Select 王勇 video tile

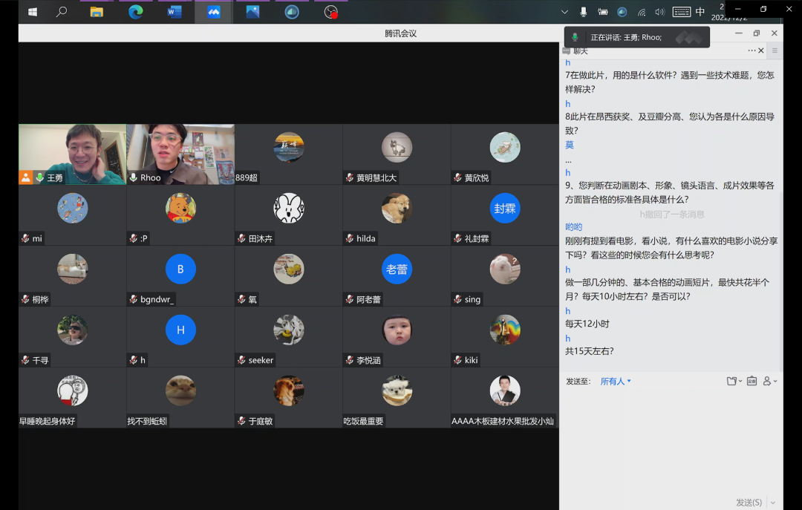[x=73, y=154]
